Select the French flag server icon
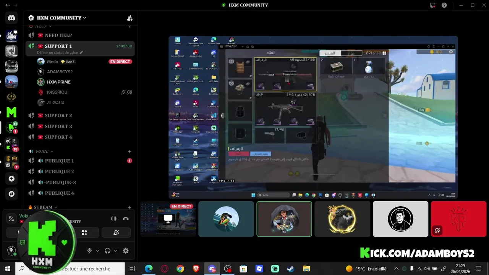Screen dimensions: 489x275 tap(11, 81)
